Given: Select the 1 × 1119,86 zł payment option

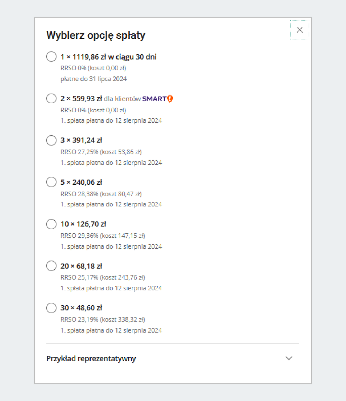Looking at the screenshot, I should (x=51, y=56).
